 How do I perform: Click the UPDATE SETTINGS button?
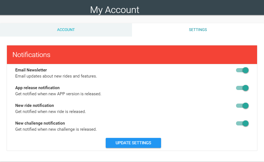133,143
